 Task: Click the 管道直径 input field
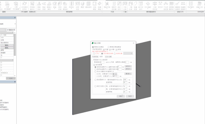point(102,62)
